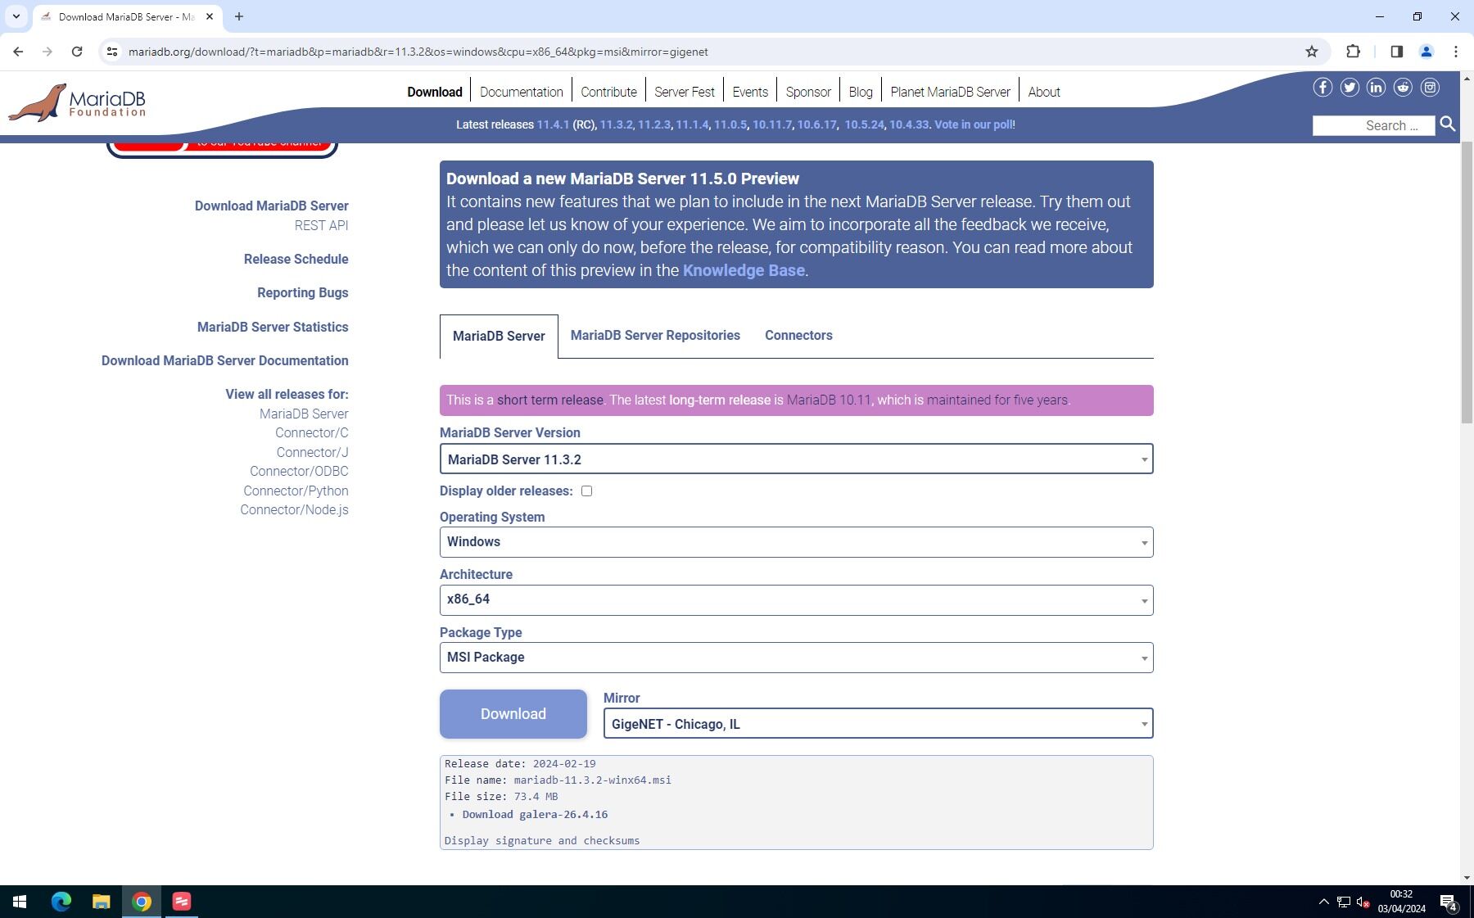
Task: Open Contribute menu item
Action: (x=608, y=92)
